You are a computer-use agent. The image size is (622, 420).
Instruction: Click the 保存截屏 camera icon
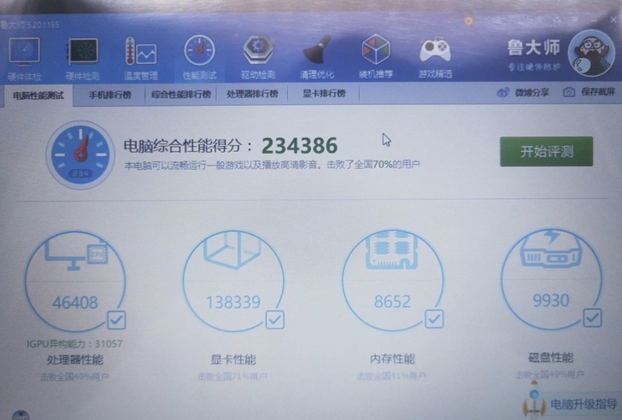[569, 92]
